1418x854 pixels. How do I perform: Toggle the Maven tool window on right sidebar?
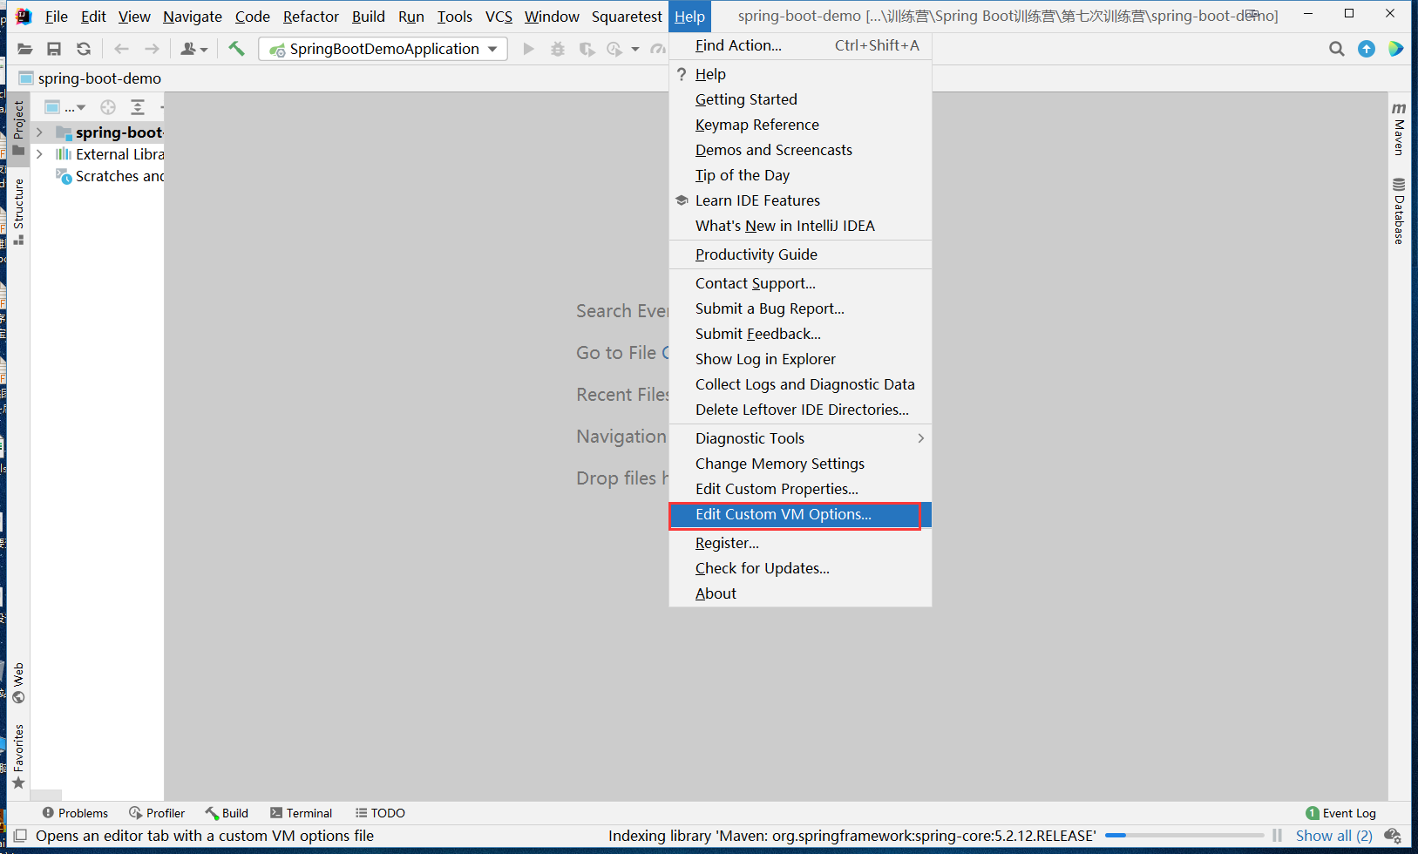point(1399,128)
